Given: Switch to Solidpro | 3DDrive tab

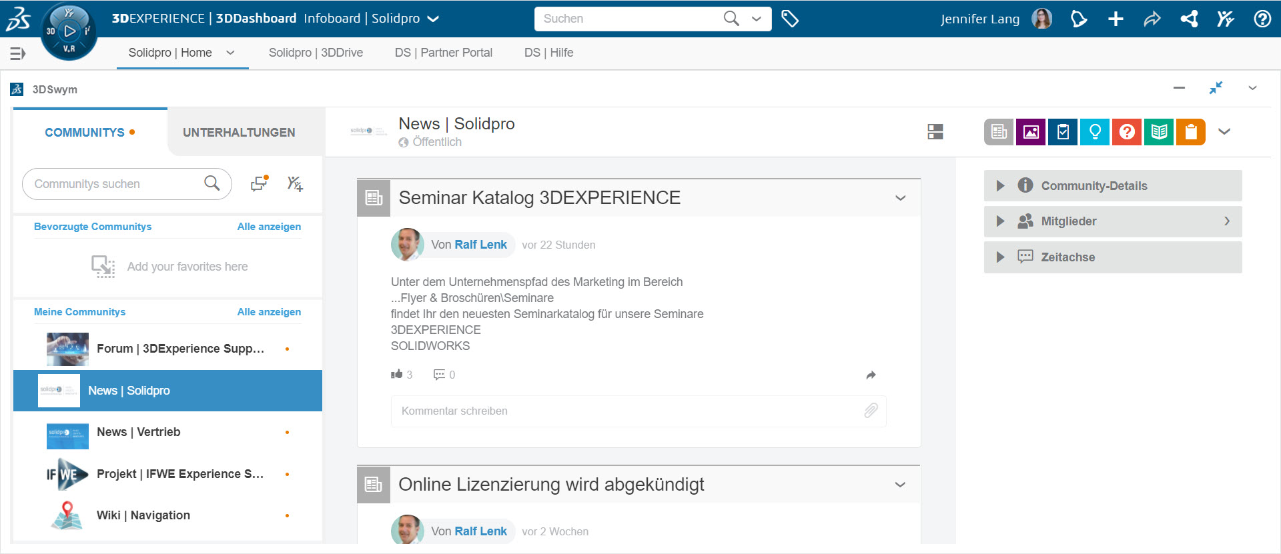Looking at the screenshot, I should 316,53.
